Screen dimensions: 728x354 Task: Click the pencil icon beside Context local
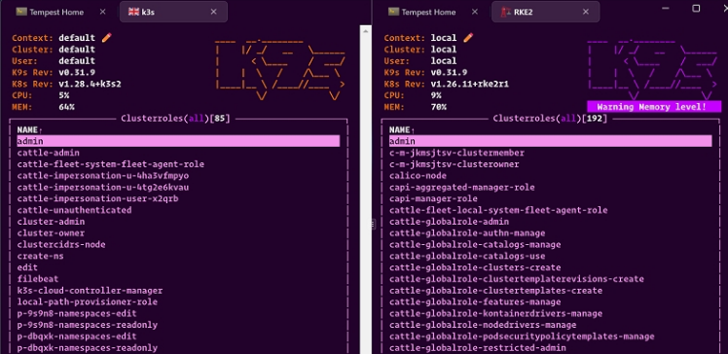coord(468,38)
